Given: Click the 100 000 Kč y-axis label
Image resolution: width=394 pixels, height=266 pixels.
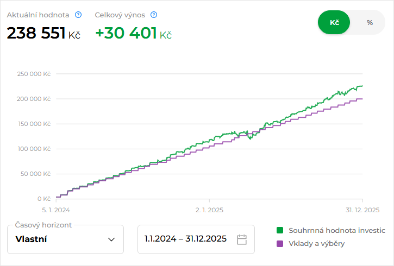Looking at the screenshot, I should pos(34,149).
